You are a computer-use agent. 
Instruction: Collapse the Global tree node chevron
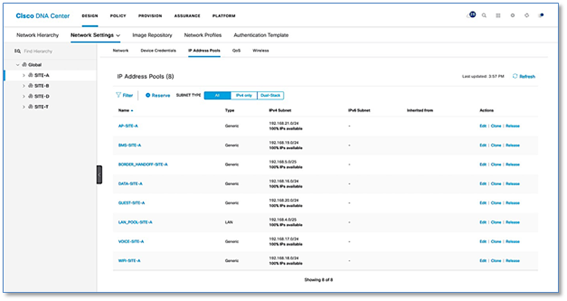tap(17, 64)
